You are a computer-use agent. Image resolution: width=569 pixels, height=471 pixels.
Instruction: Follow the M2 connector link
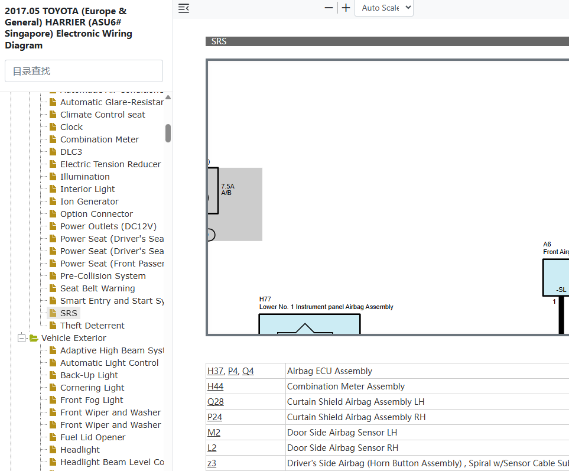tap(214, 433)
